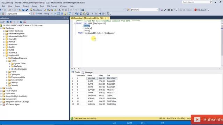223x125 pixels.
Task: Cut selection with the scissors icon
Action: coord(60,10)
